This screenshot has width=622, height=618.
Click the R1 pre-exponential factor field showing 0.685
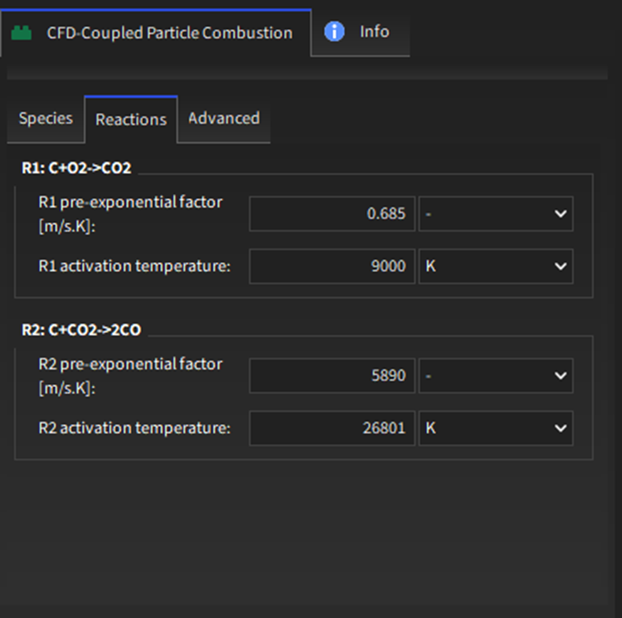tap(332, 213)
